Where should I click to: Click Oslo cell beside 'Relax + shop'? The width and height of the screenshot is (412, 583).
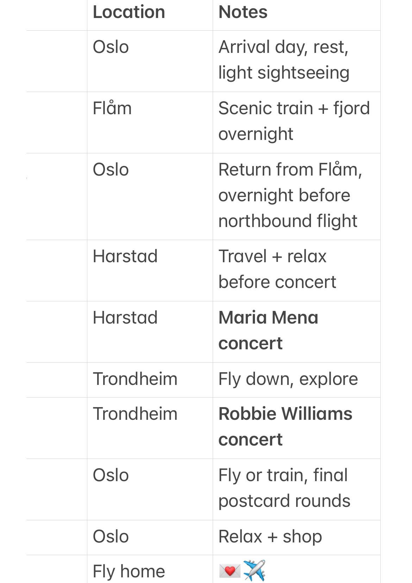[150, 538]
